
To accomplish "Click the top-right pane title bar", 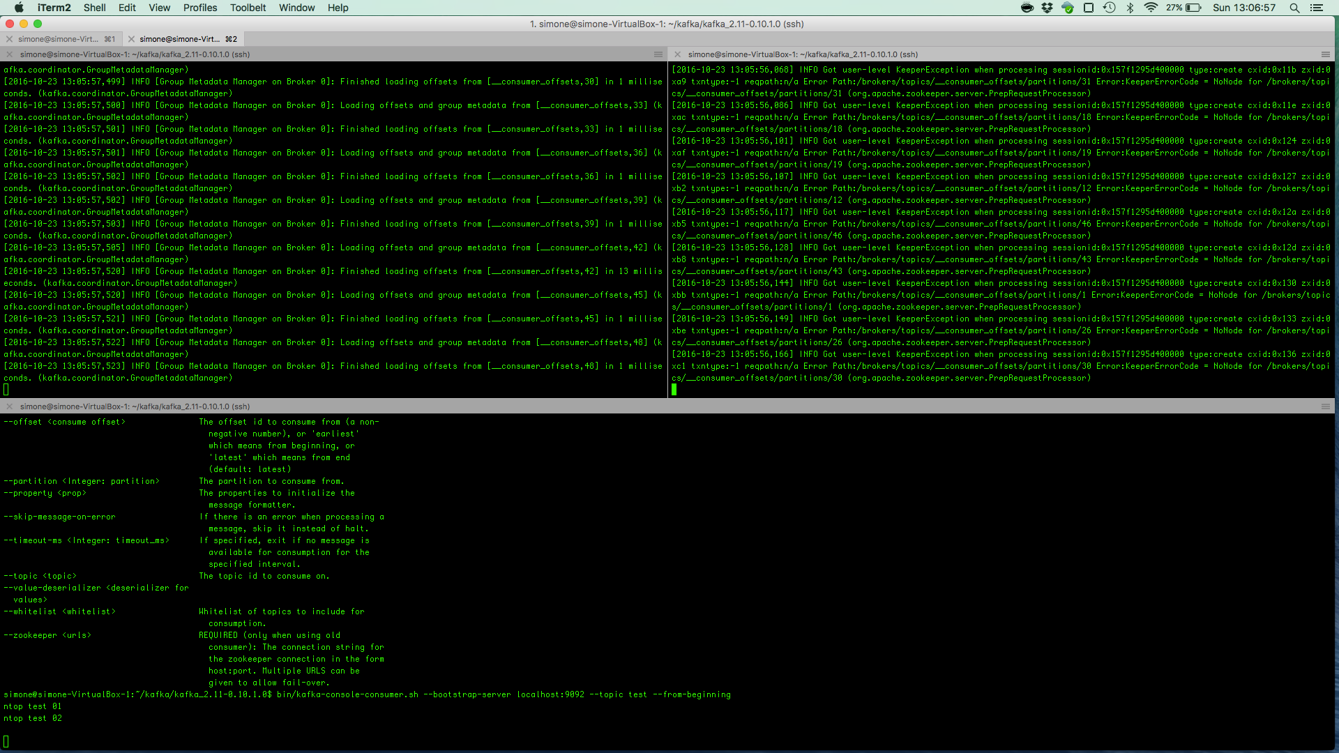I will tap(1001, 54).
